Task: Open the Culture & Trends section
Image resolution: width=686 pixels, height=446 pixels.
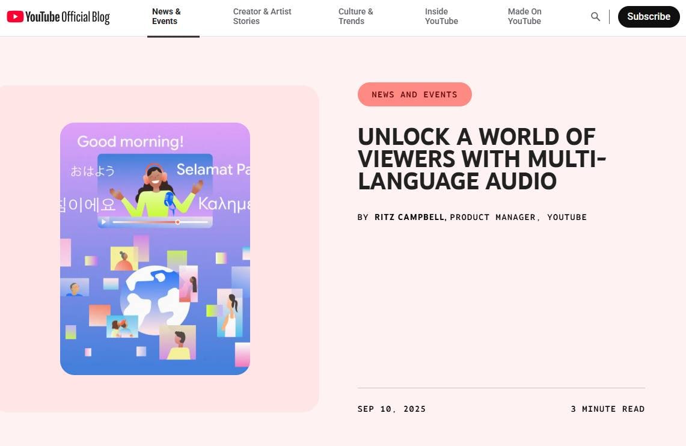Action: [x=355, y=16]
